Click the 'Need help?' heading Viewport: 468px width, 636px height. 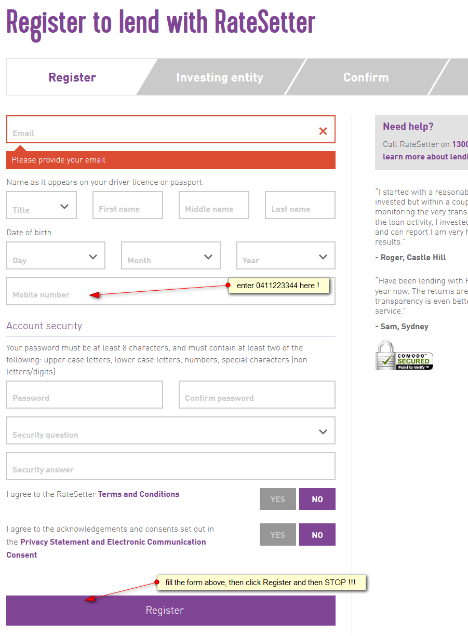click(x=408, y=126)
